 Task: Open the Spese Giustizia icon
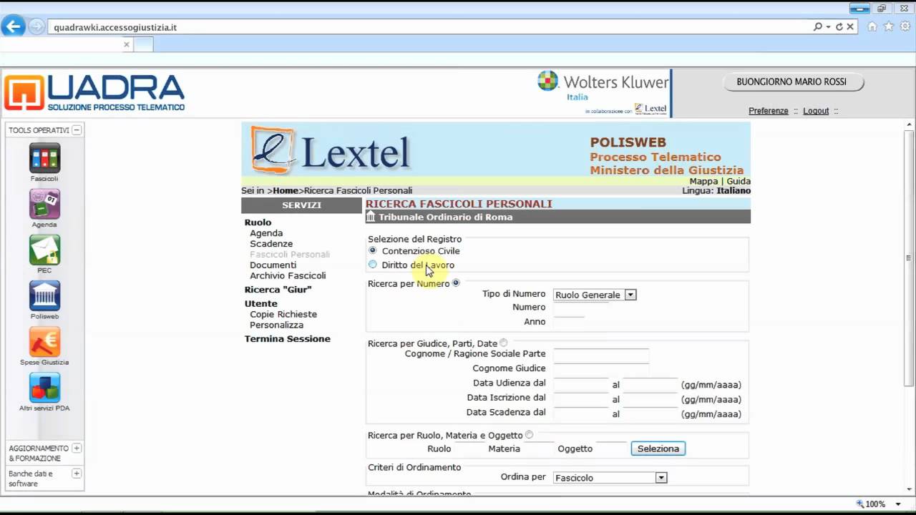click(44, 342)
